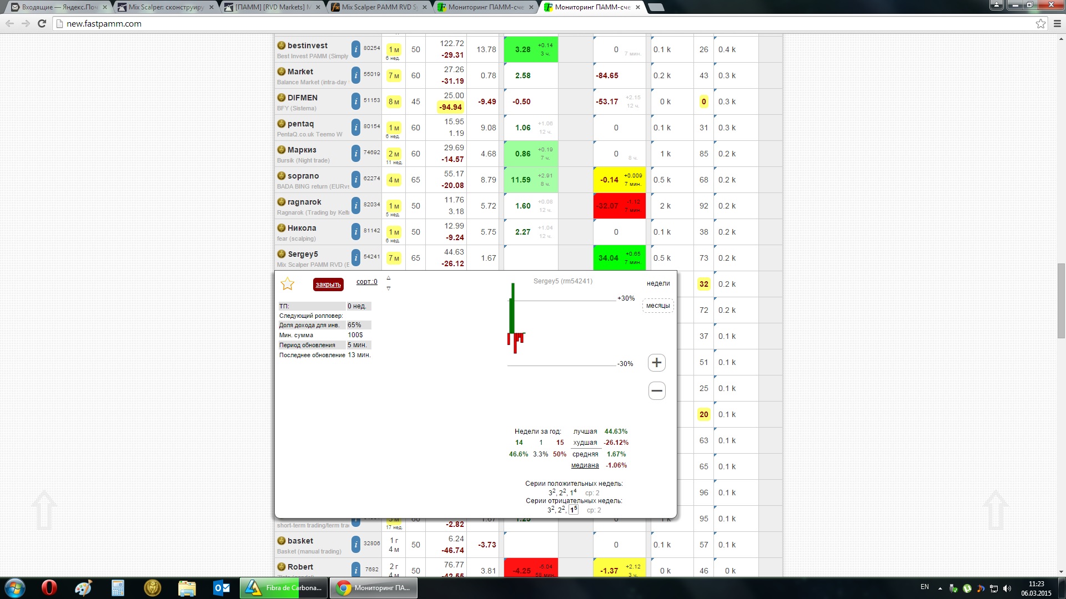Click the Sergey5 weekly bar chart
Viewport: 1066px width, 599px height.
pos(516,318)
